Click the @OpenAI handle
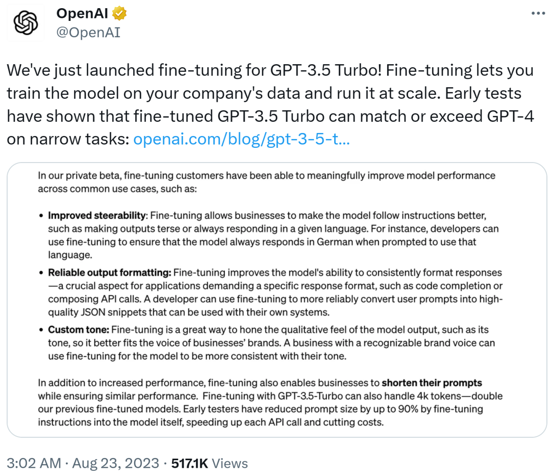The width and height of the screenshot is (551, 475). [88, 32]
